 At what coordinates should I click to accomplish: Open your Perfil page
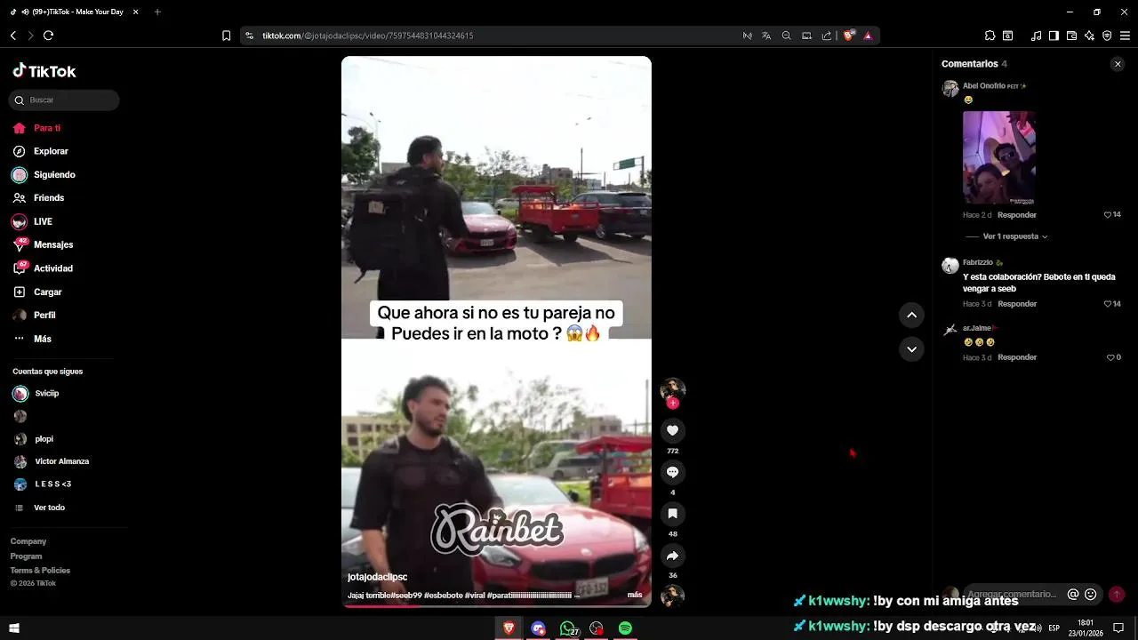tap(34, 316)
